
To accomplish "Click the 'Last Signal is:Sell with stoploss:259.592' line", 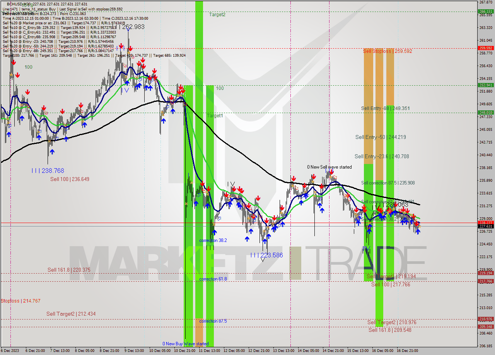I will 90,9.
